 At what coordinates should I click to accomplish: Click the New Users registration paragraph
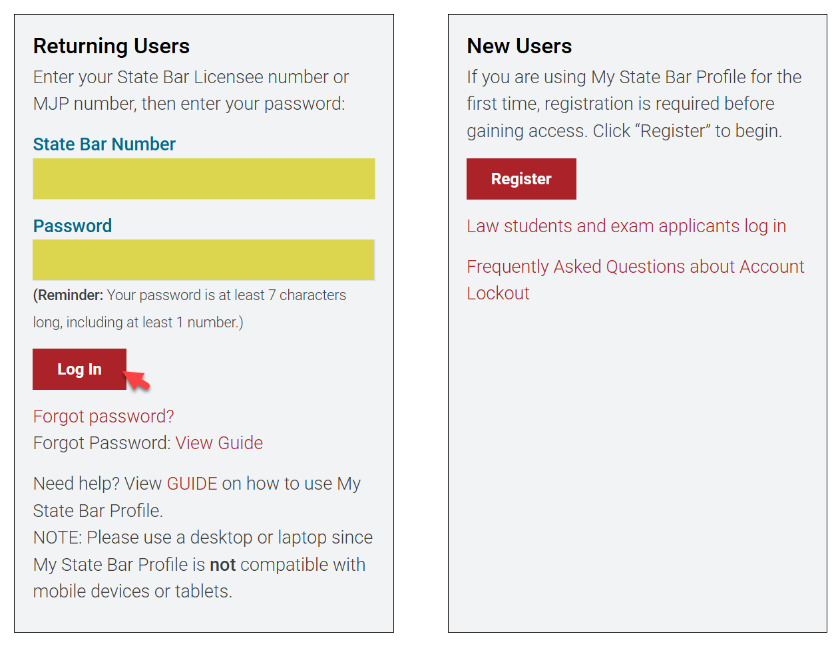tap(634, 104)
